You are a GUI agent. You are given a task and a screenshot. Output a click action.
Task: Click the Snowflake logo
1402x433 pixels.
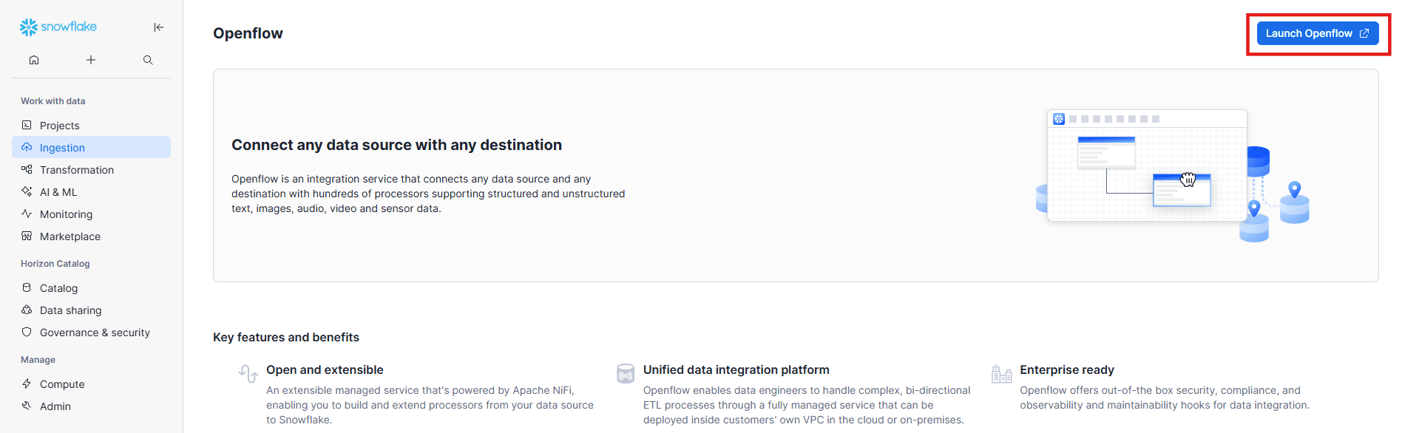coord(58,27)
